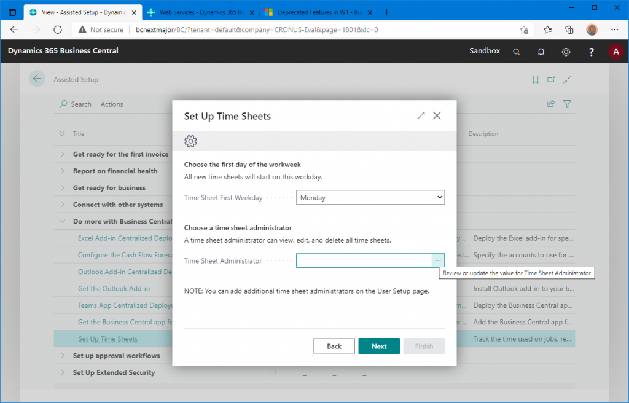Open the Settings gear in header

pos(566,52)
